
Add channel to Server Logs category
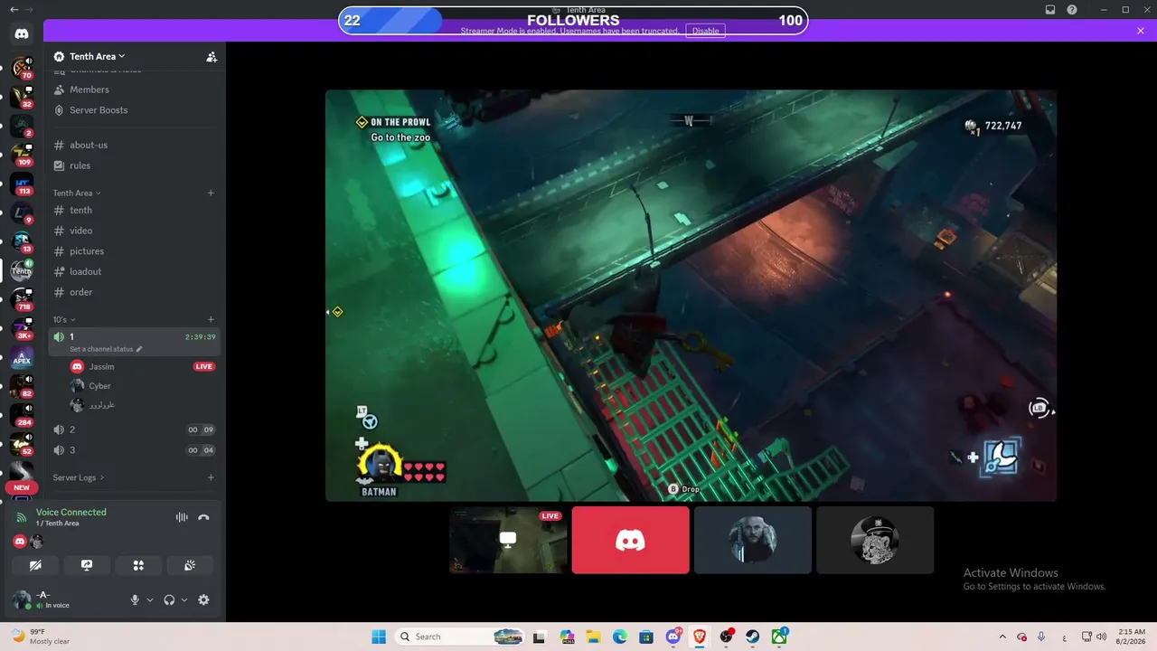[x=211, y=477]
